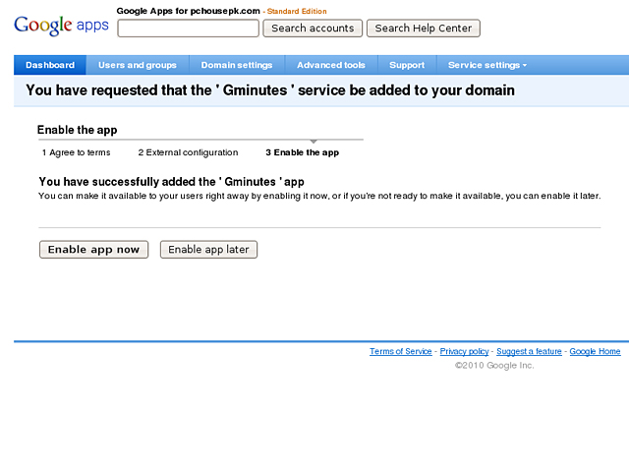The image size is (629, 472).
Task: Click the Standard Edition label
Action: tap(297, 11)
